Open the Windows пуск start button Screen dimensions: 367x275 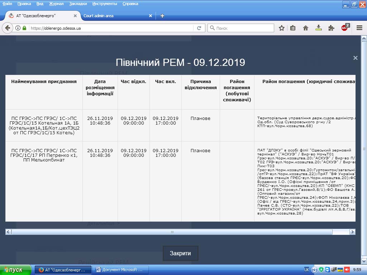[x=16, y=270]
